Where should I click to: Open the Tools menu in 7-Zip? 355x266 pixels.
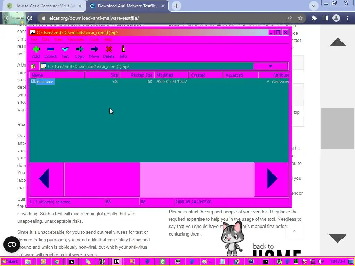94,39
